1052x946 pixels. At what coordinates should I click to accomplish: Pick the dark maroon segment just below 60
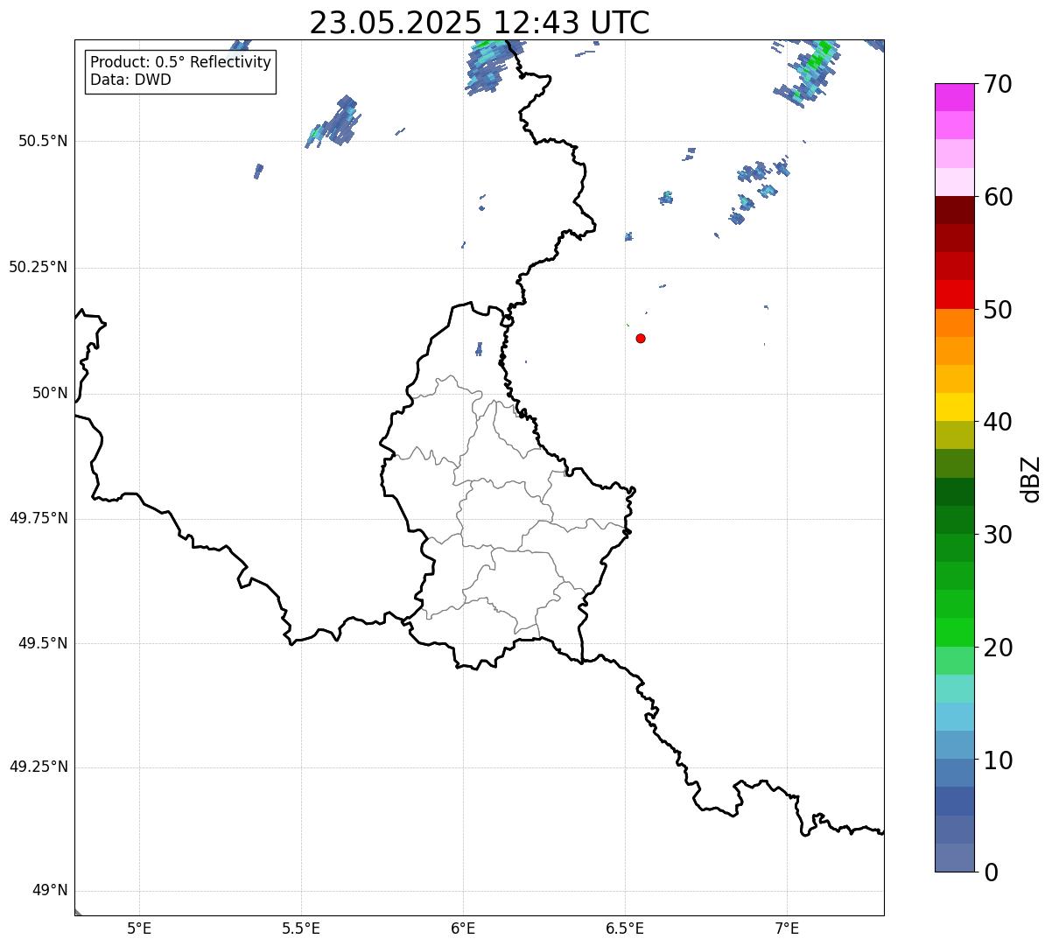pyautogui.click(x=954, y=210)
